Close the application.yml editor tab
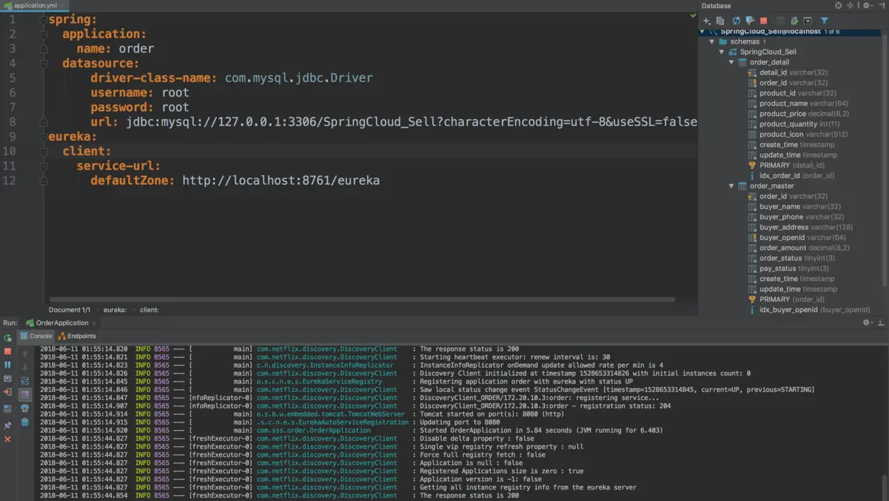The width and height of the screenshot is (889, 501). pos(62,6)
